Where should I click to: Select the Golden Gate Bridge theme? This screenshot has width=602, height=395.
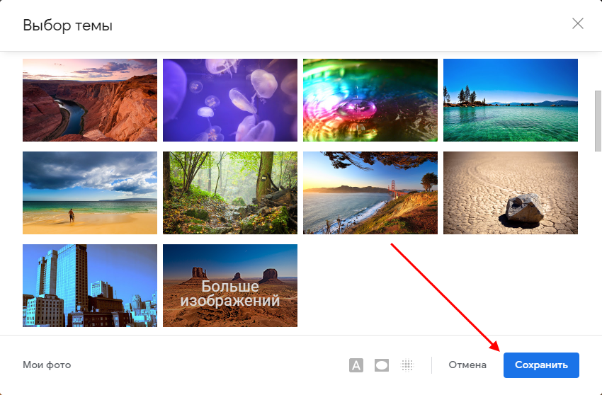[x=370, y=193]
